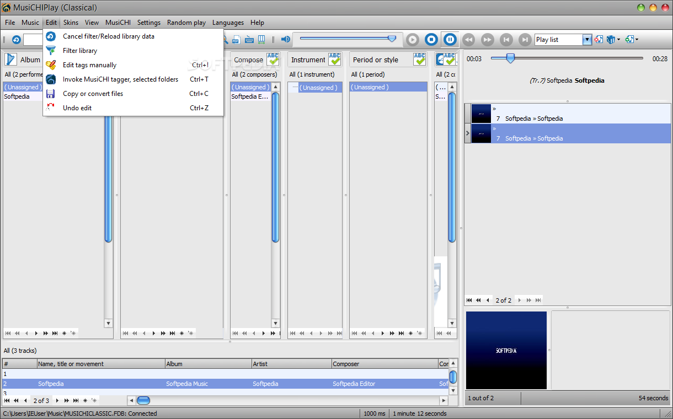Toggle the ABC check in Compose header
673x419 pixels.
tap(273, 60)
